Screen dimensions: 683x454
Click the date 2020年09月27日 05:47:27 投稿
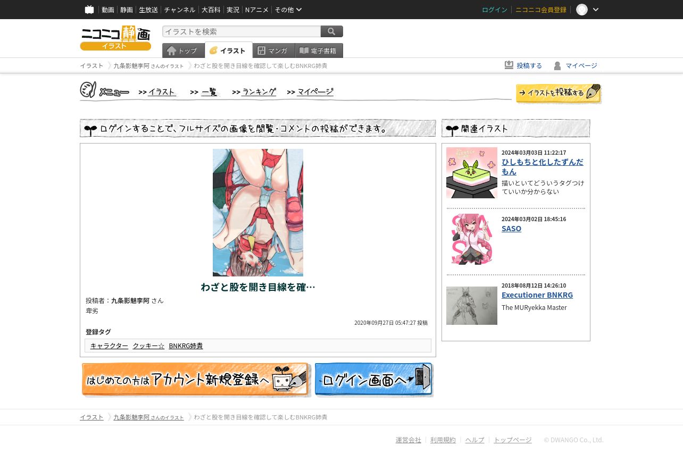[391, 323]
